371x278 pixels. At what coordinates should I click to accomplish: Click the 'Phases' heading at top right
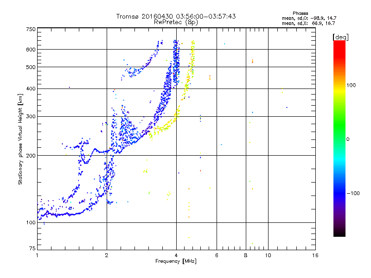point(300,13)
